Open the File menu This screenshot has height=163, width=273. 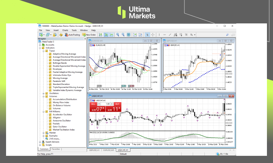point(41,30)
